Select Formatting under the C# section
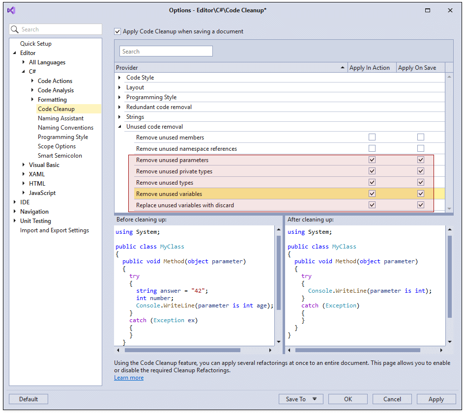465x414 pixels. coord(52,99)
